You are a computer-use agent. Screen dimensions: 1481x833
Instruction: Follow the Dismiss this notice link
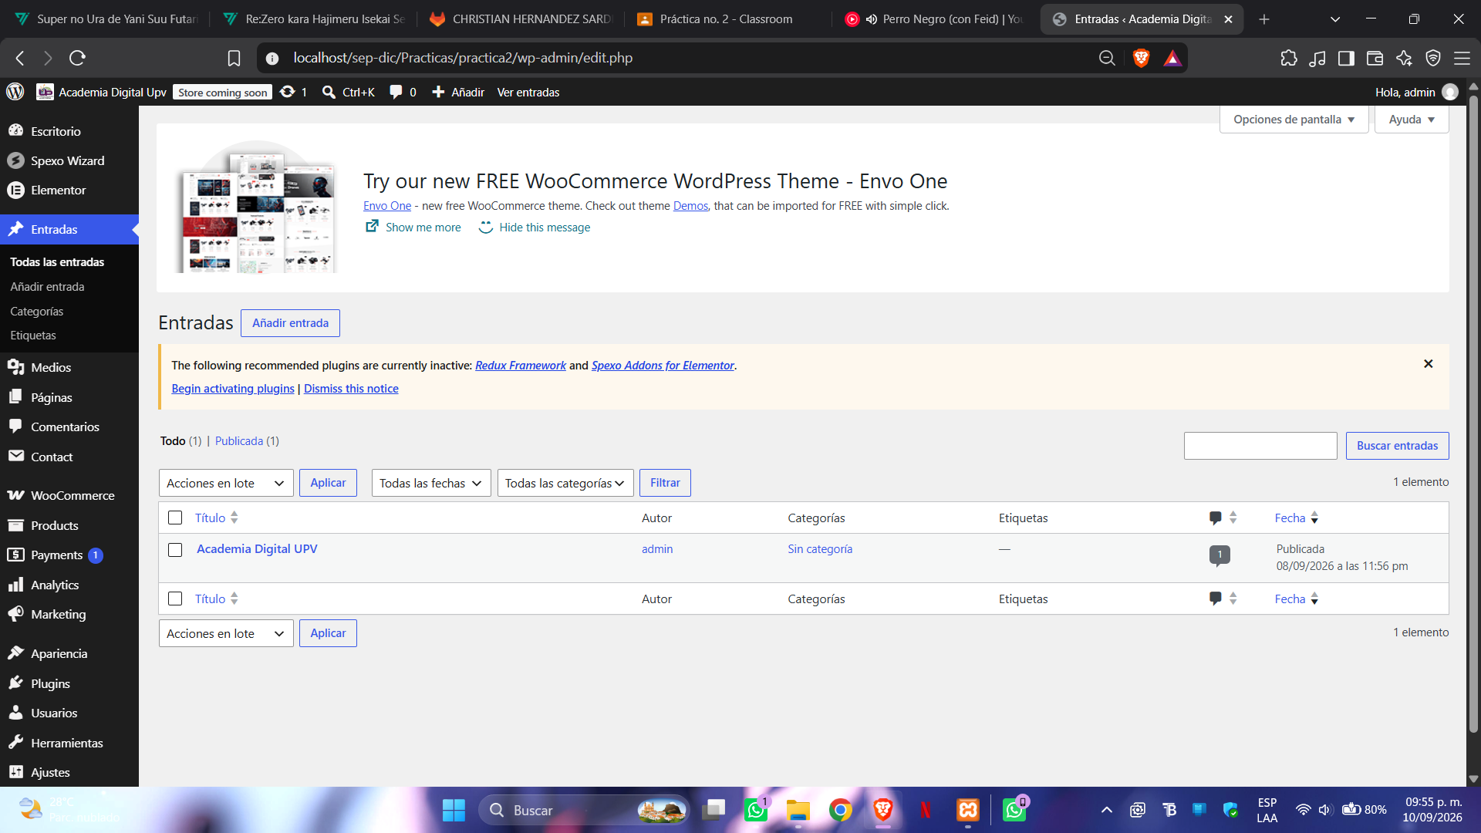pyautogui.click(x=351, y=389)
